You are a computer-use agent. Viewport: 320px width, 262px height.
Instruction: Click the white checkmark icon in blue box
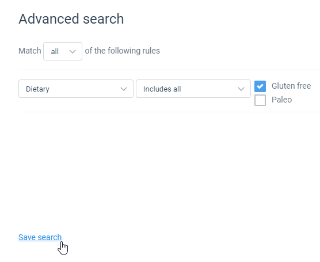coord(260,86)
